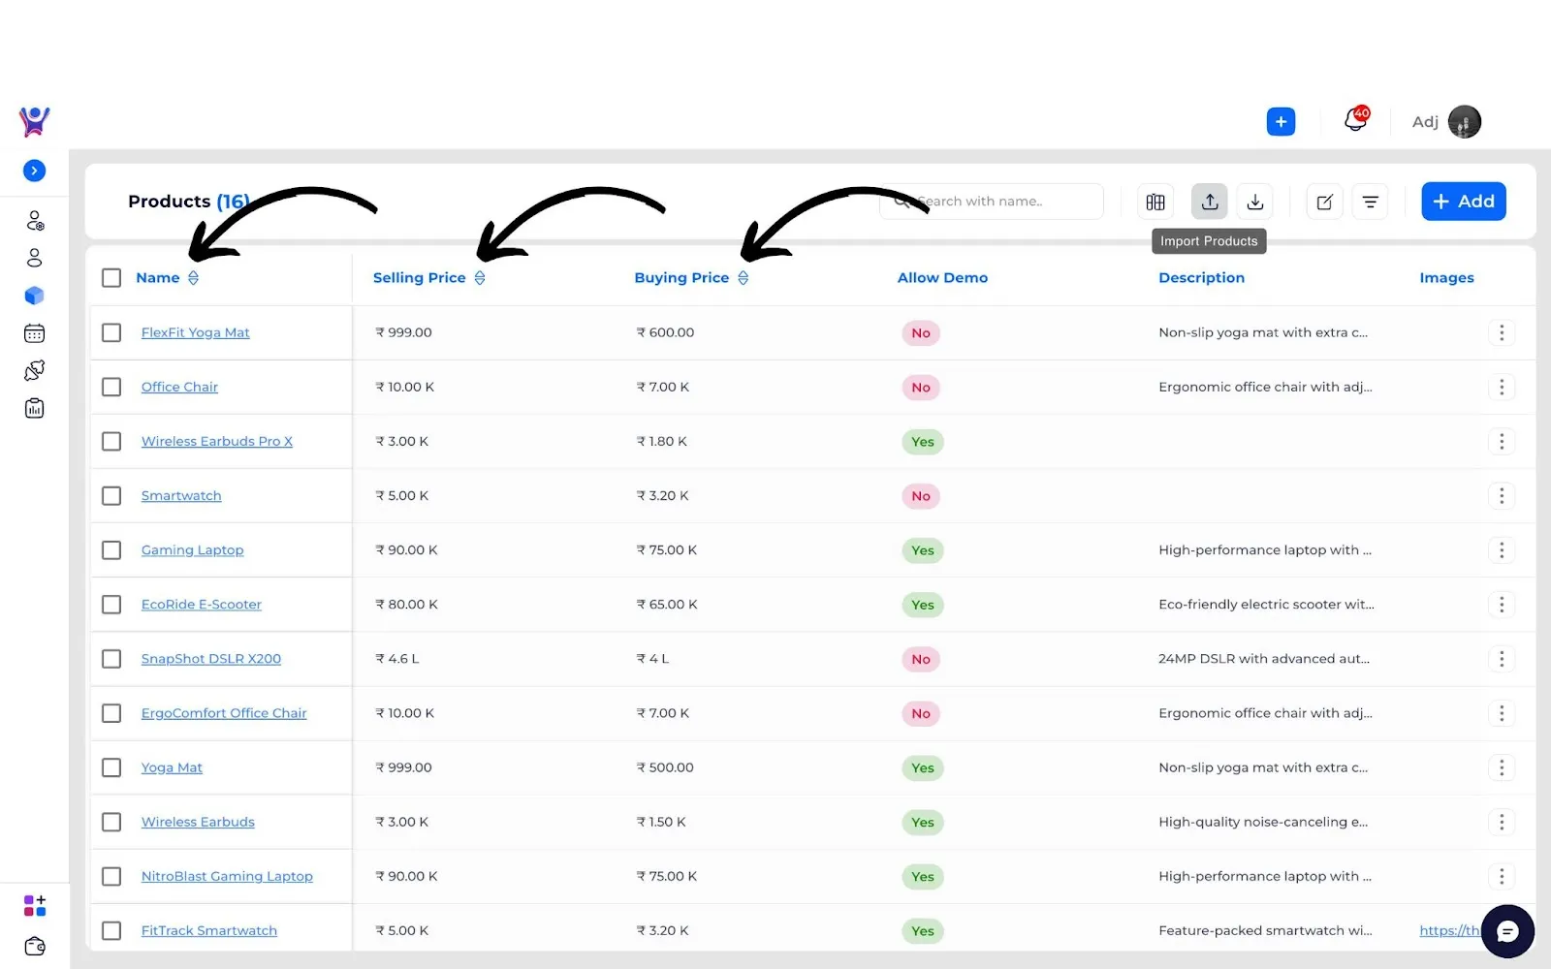The image size is (1551, 969).
Task: Click the ₹ 4.6 L selling price cell
Action: (397, 659)
